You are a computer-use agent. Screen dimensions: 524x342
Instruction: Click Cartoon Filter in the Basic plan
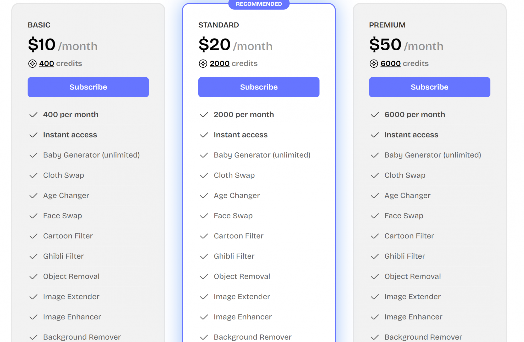click(68, 236)
